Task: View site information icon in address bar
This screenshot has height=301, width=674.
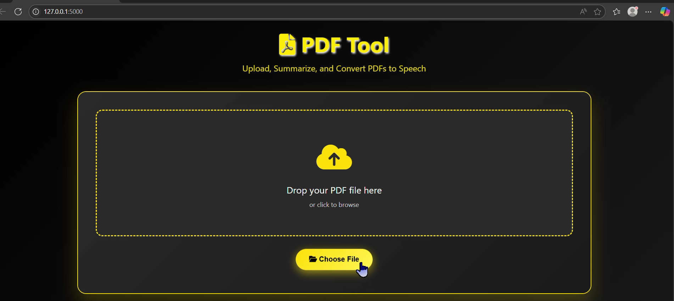Action: coord(36,12)
